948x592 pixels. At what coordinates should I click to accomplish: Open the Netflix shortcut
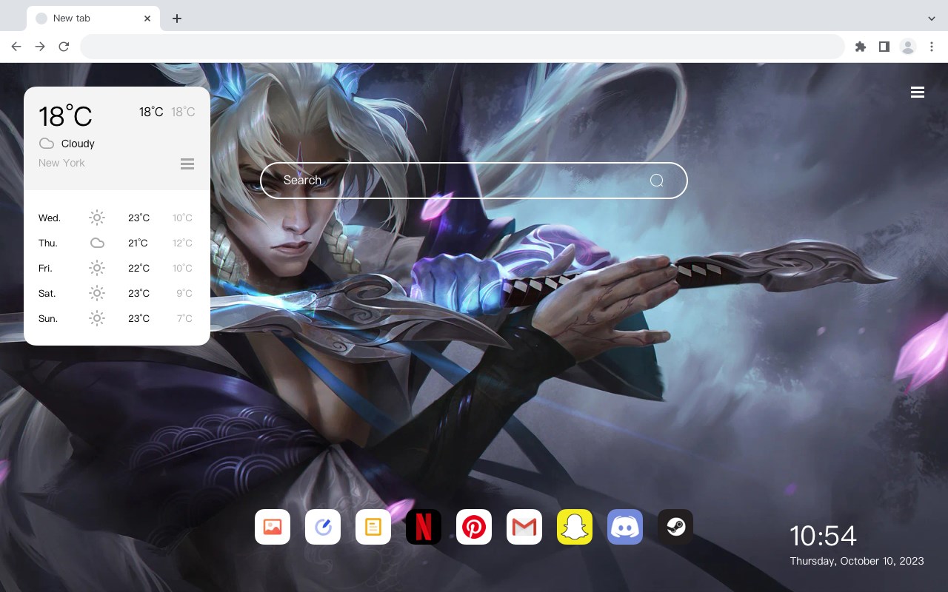(x=424, y=527)
